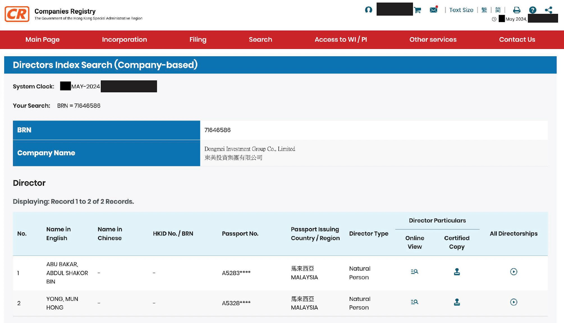Click passport number A5283****
564x323 pixels.
[x=236, y=273]
